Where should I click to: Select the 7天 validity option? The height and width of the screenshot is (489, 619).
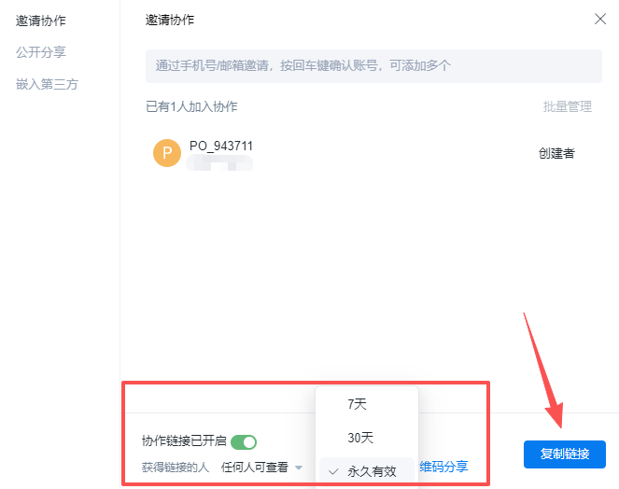[359, 404]
